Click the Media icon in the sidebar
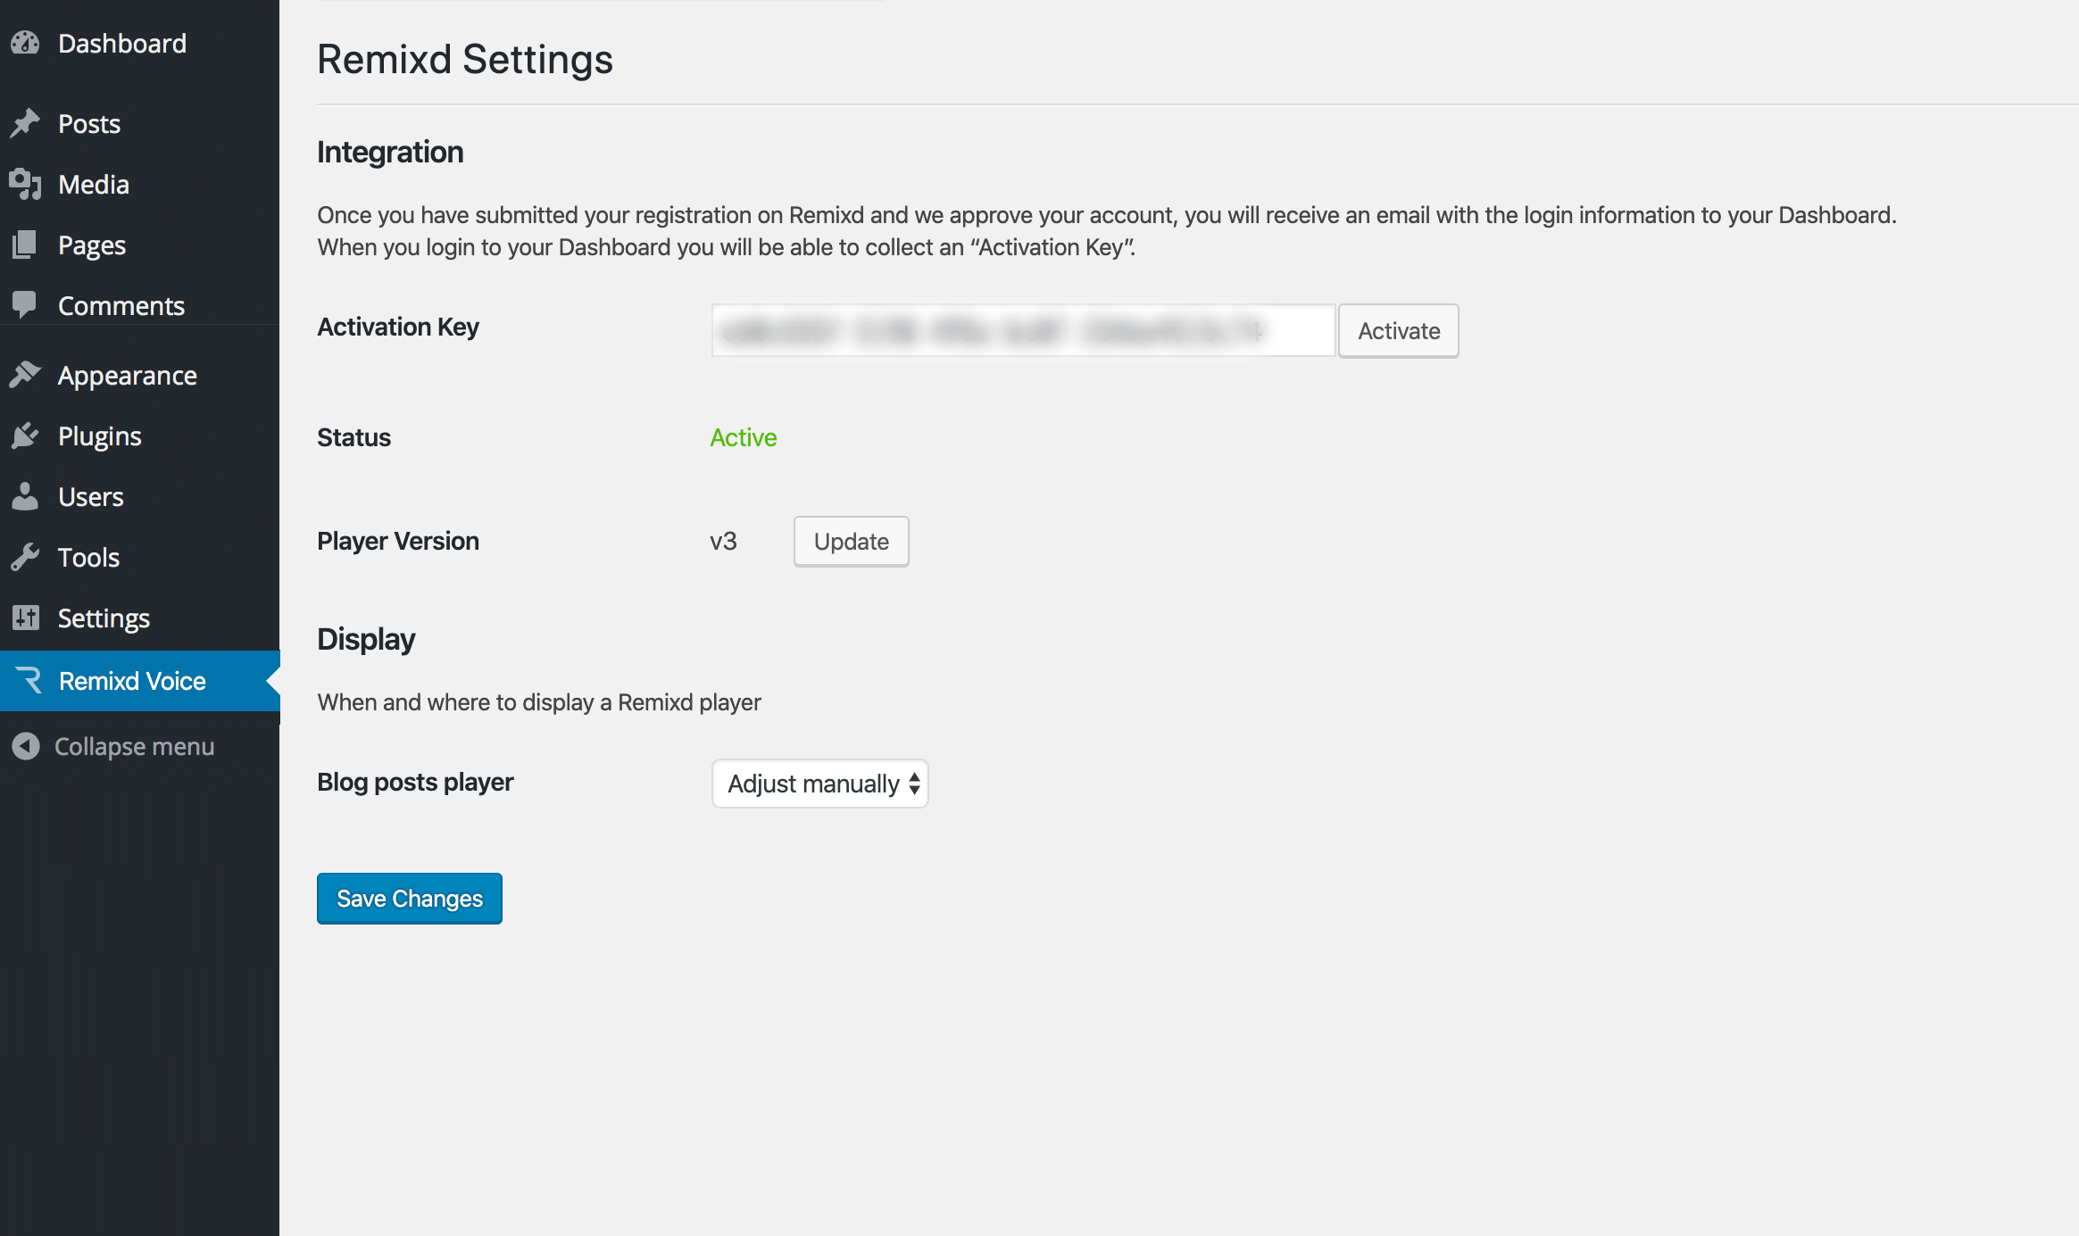Viewport: 2079px width, 1236px height. tap(25, 184)
